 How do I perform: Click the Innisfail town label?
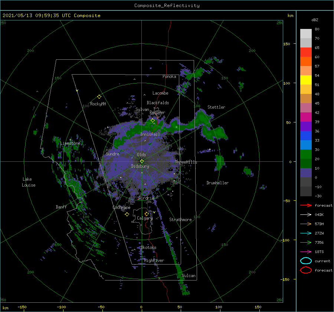click(x=150, y=134)
